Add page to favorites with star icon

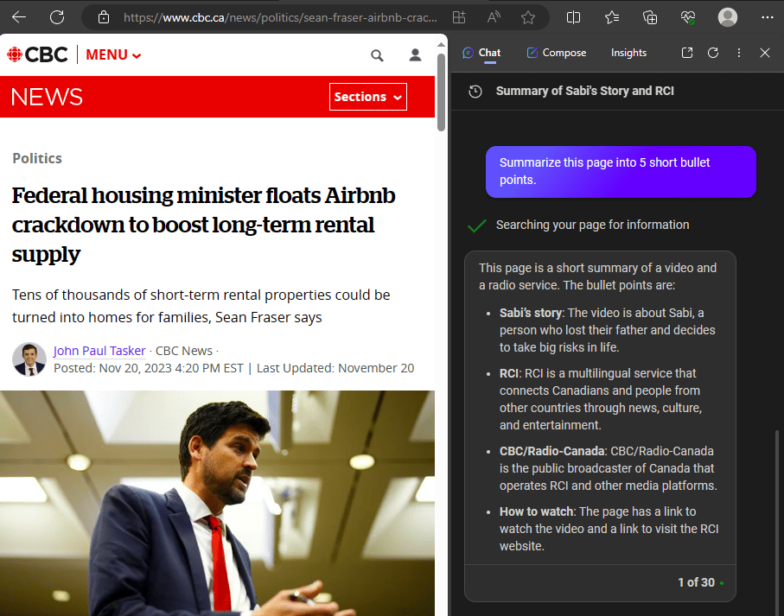pyautogui.click(x=528, y=17)
